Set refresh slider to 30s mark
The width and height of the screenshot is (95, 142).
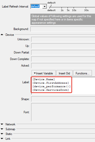coord(86,7)
